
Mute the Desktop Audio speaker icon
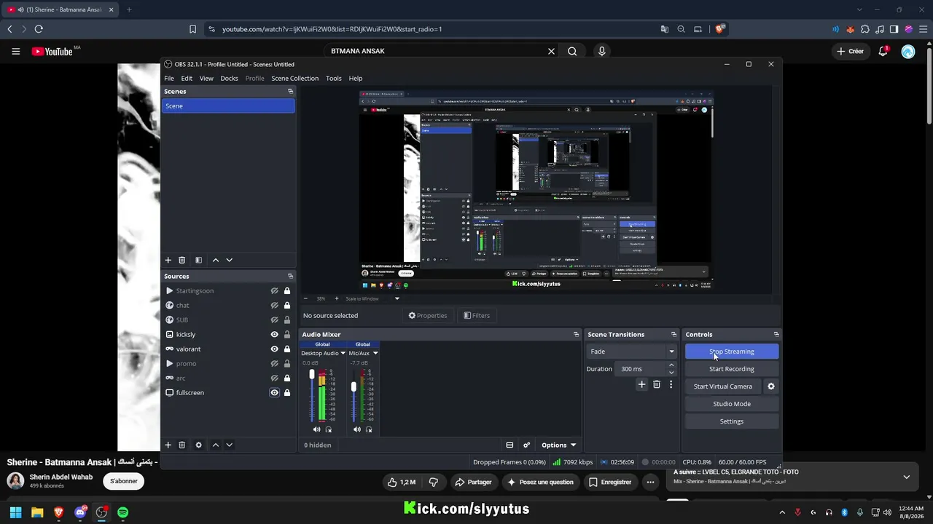pyautogui.click(x=316, y=429)
